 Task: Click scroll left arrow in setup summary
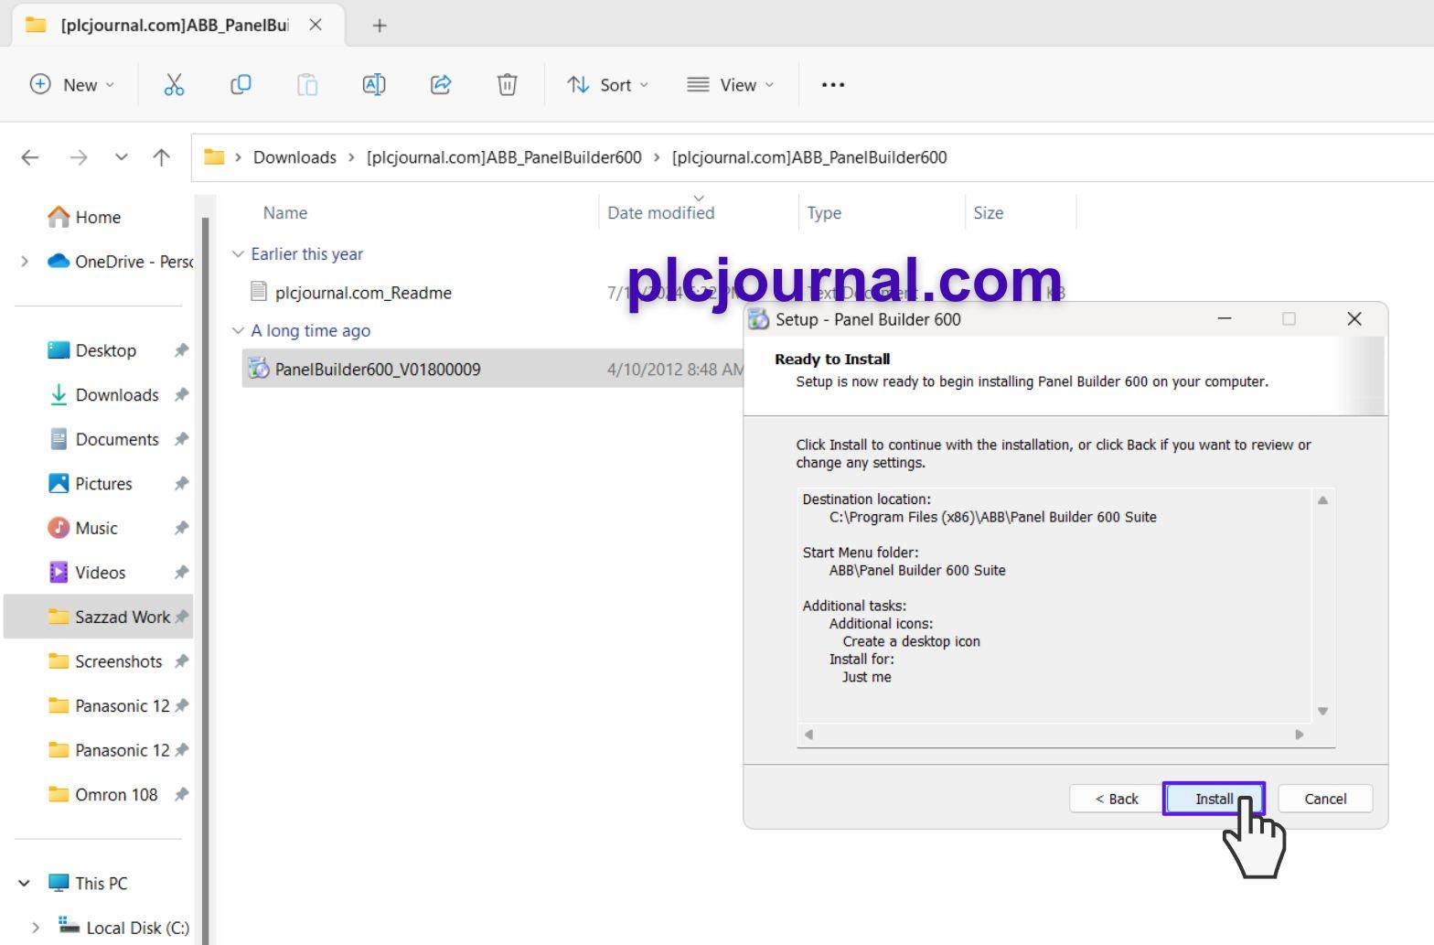[808, 735]
